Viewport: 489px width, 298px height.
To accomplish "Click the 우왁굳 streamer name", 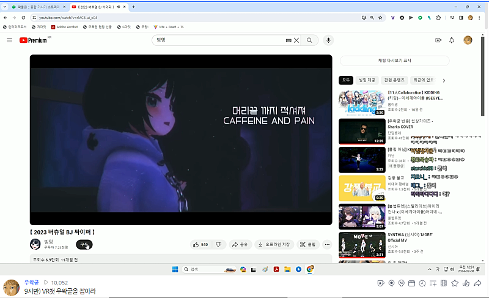I will tap(32, 283).
